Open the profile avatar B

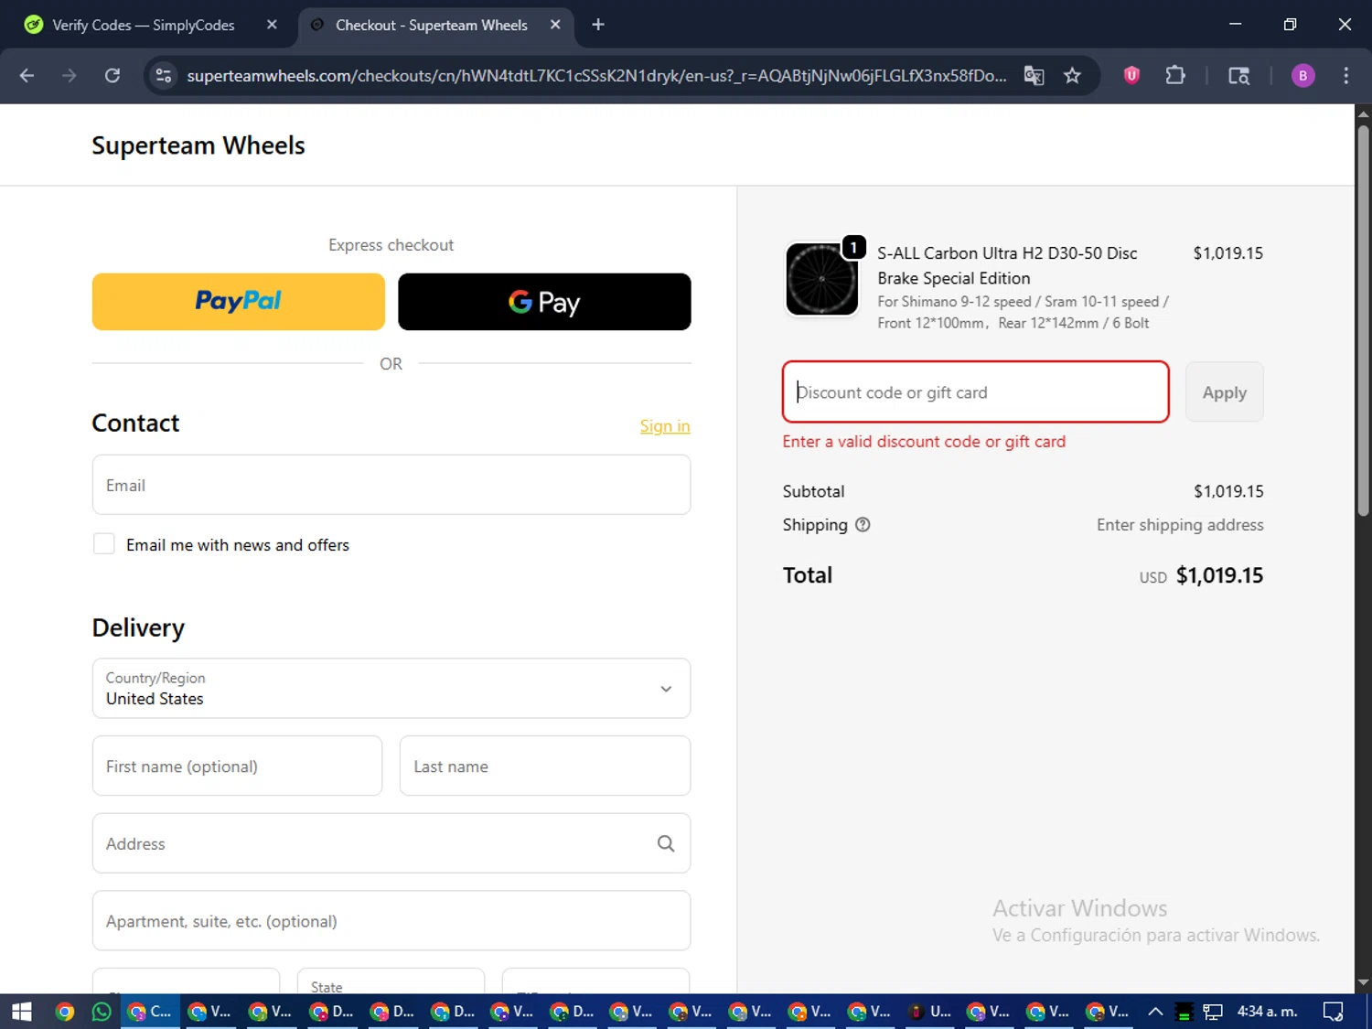tap(1302, 76)
